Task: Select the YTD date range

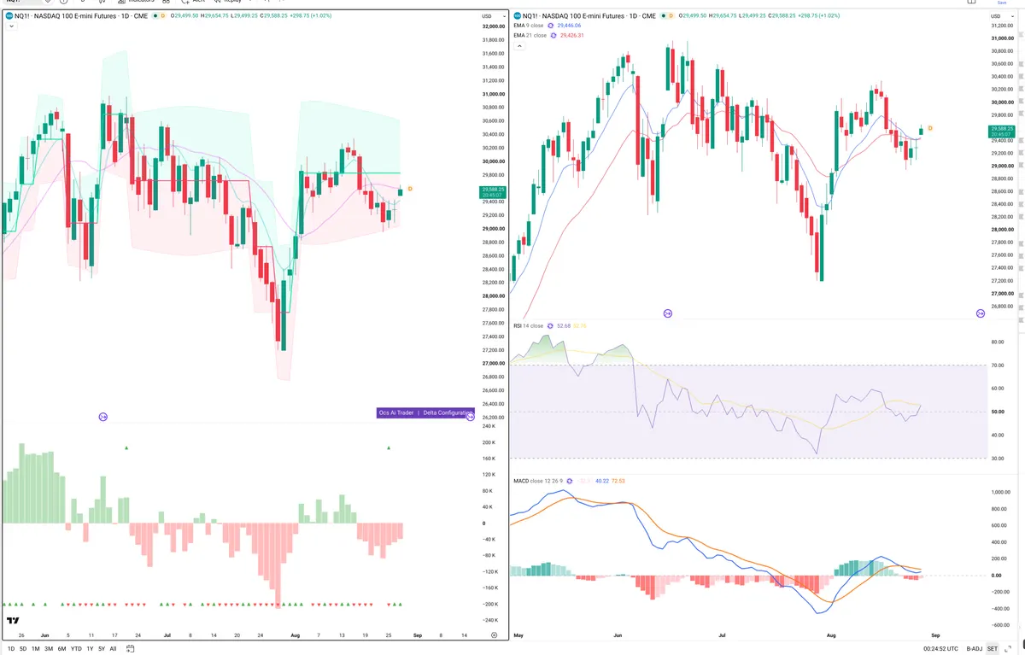Action: 76,649
